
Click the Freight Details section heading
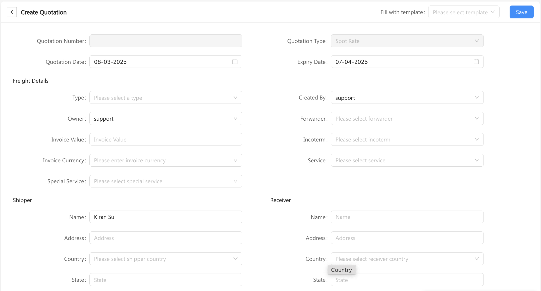pos(31,81)
